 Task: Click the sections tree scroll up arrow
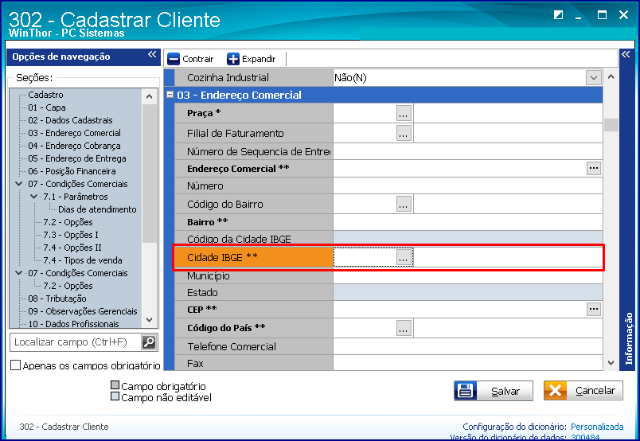[x=149, y=97]
